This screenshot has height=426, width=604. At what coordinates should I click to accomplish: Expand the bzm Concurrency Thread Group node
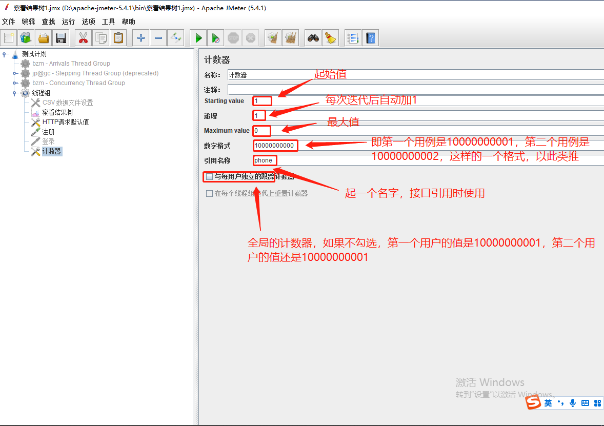[15, 83]
